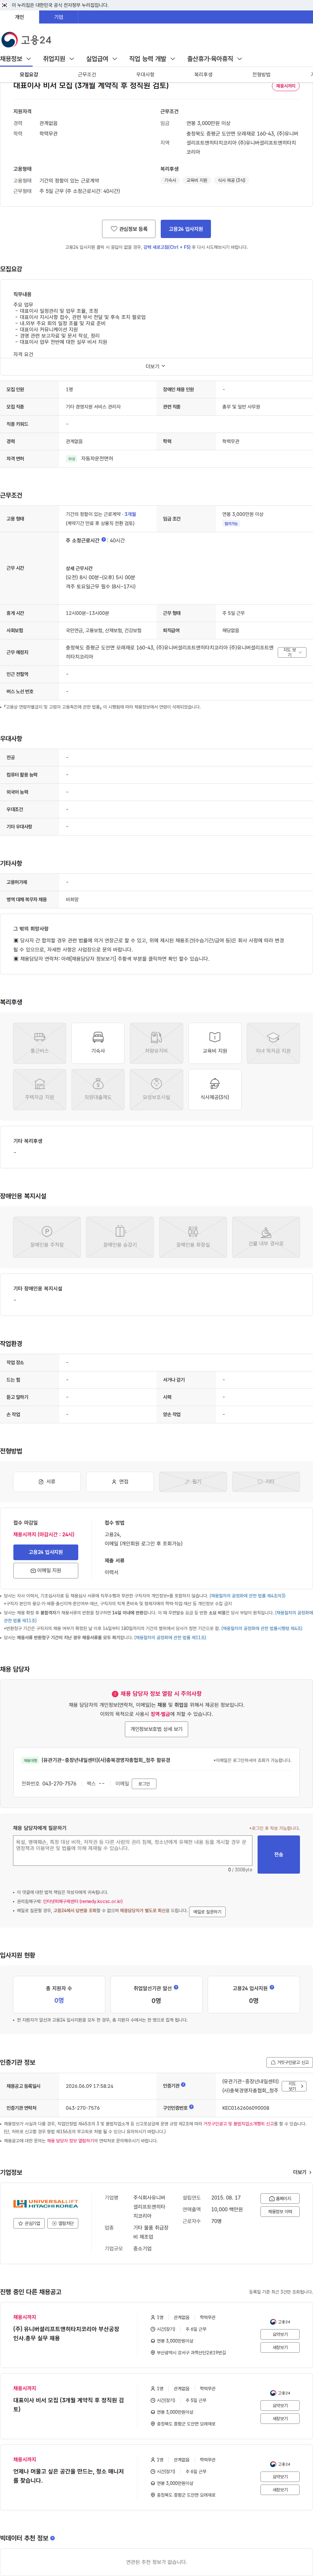
Task: Click 요약보기 for the 부산공장 posting
Action: click(x=280, y=2334)
